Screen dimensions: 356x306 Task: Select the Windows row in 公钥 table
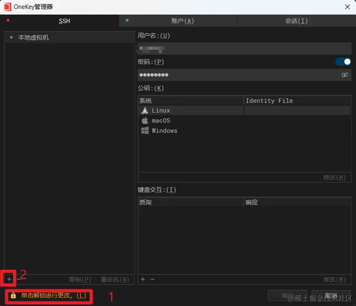coord(244,131)
